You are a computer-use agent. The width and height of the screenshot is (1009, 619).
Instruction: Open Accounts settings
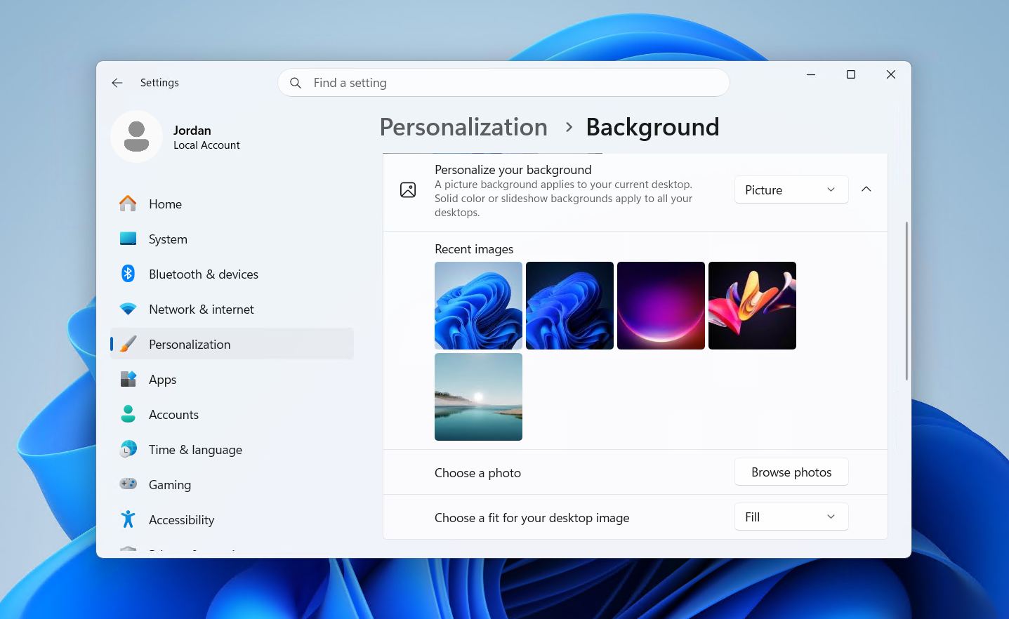[x=232, y=414]
